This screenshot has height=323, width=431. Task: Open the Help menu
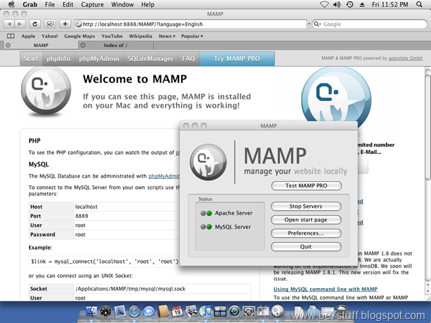tap(148, 5)
